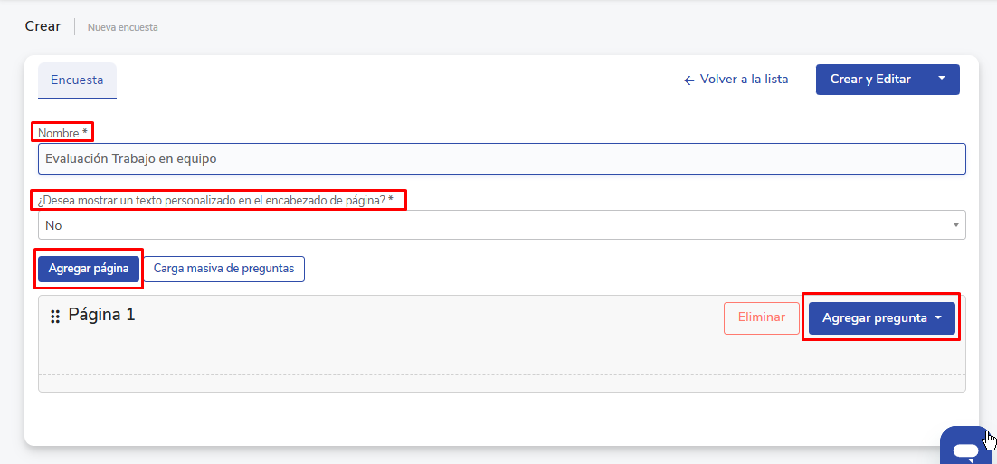The height and width of the screenshot is (464, 997).
Task: Open Carga masiva de preguntas
Action: coord(223,269)
